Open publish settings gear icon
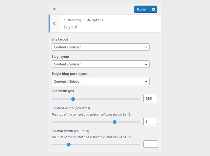 point(154,9)
